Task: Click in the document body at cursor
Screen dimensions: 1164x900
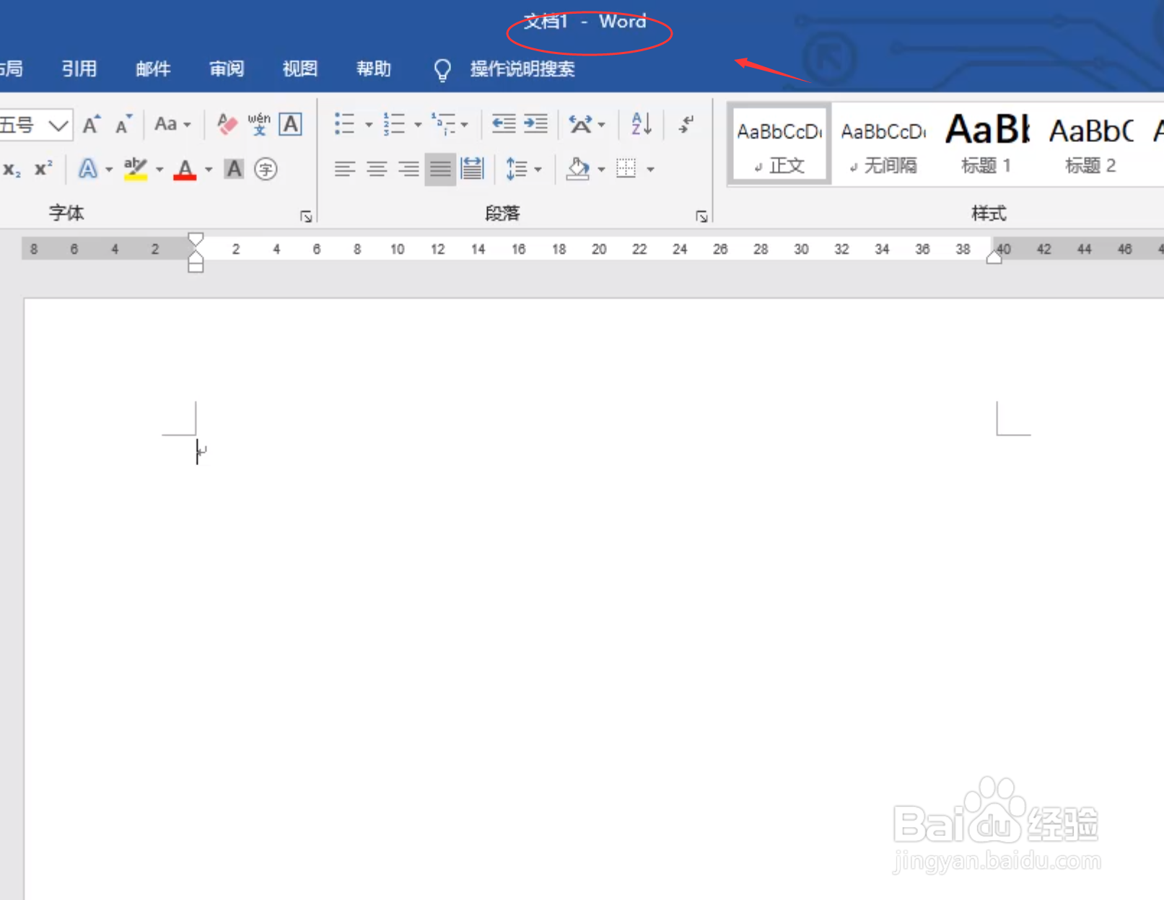Action: pos(197,452)
